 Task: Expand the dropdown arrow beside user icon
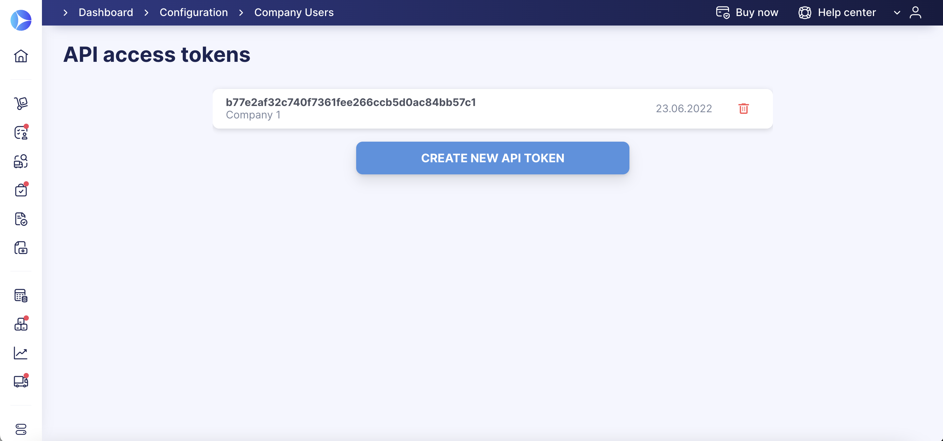897,13
